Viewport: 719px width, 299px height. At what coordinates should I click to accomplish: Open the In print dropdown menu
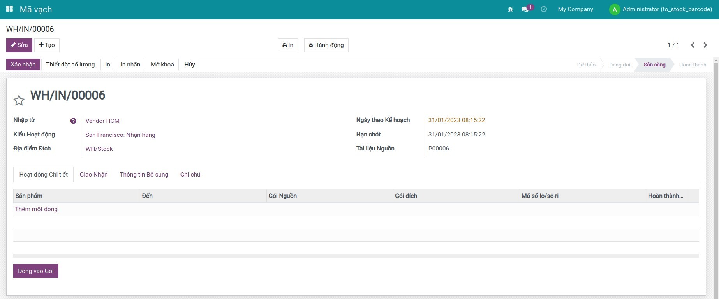pos(288,45)
